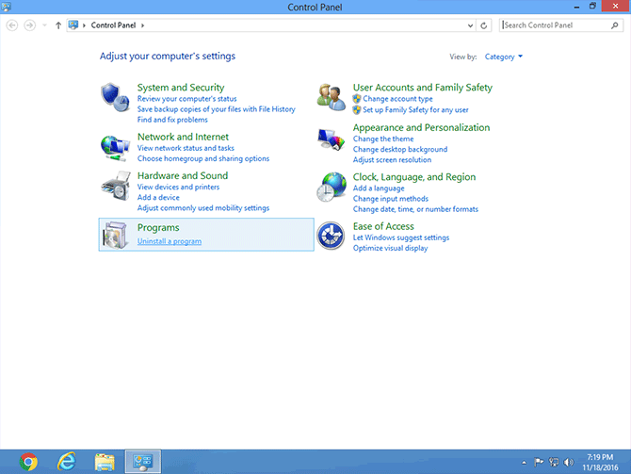Launch Internet Explorer from the taskbar
Image resolution: width=631 pixels, height=474 pixels.
pos(67,462)
